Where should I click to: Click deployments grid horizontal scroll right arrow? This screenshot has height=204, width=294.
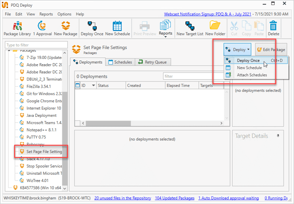click(221, 123)
